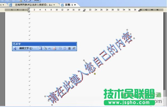Open the WordArt gallery icon
The image size is (167, 107).
coord(40,48)
